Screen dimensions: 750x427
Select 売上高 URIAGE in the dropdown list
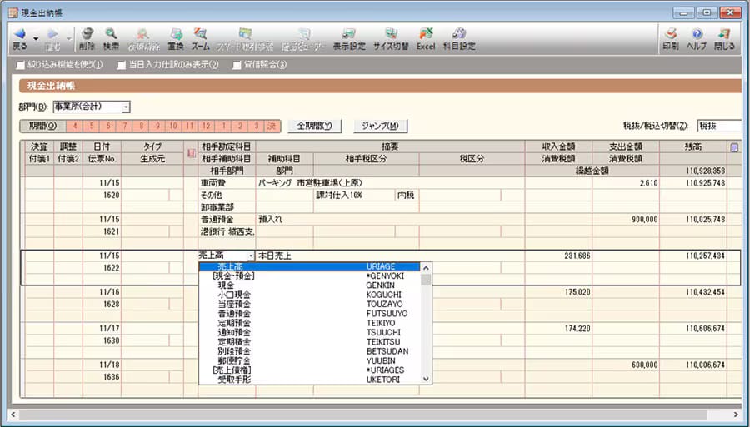[x=309, y=266]
